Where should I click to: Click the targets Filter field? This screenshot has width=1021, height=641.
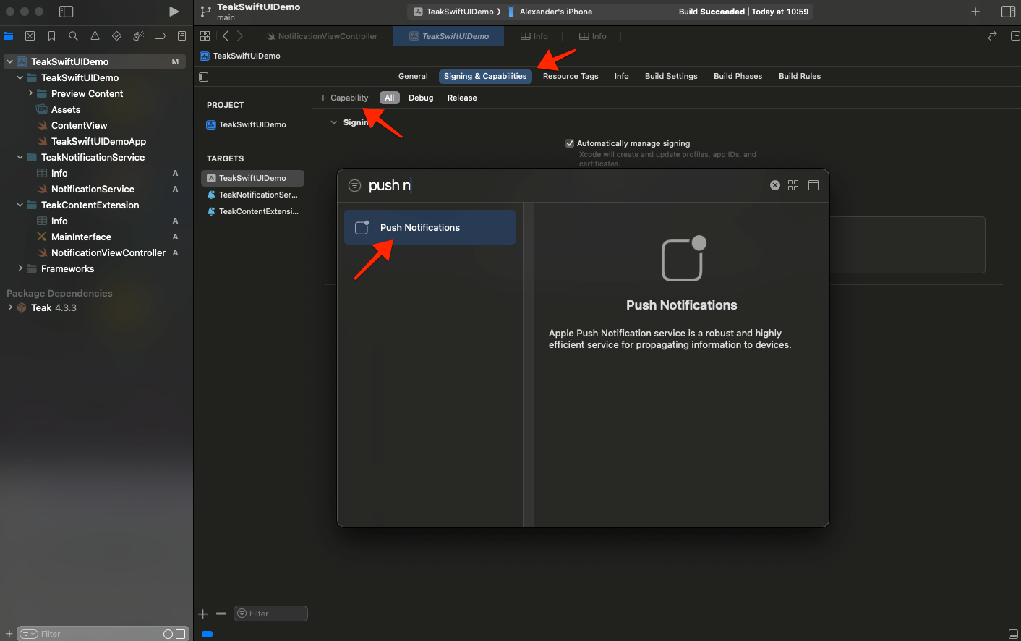pos(270,614)
